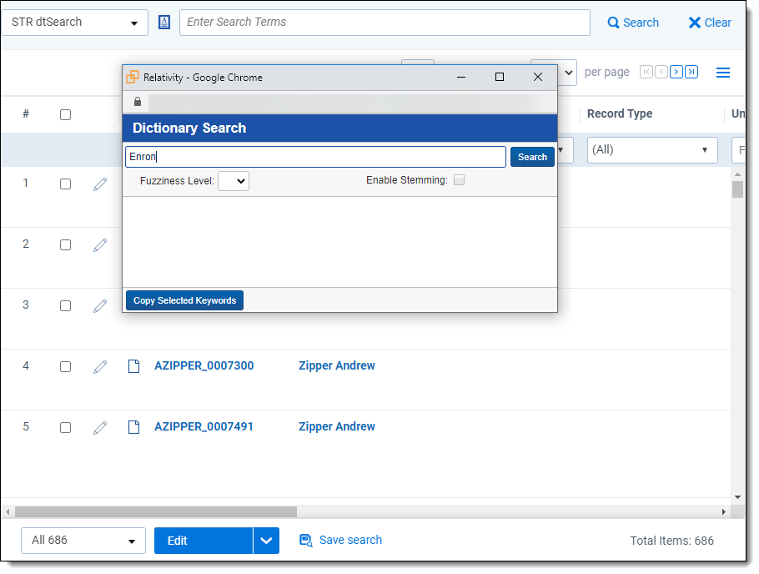Click the horizontal scrollbar thumb
The height and width of the screenshot is (574, 759).
[156, 512]
